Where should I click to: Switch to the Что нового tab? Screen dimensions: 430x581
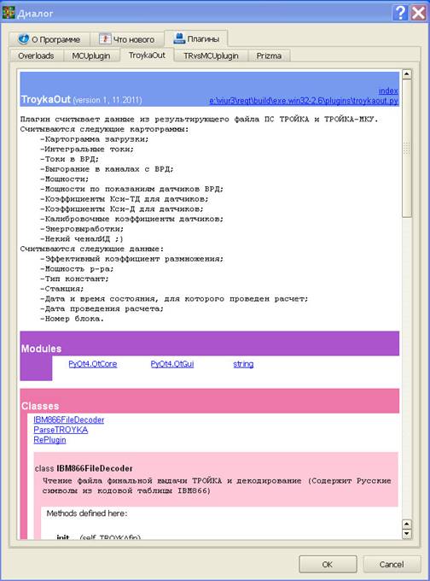126,39
